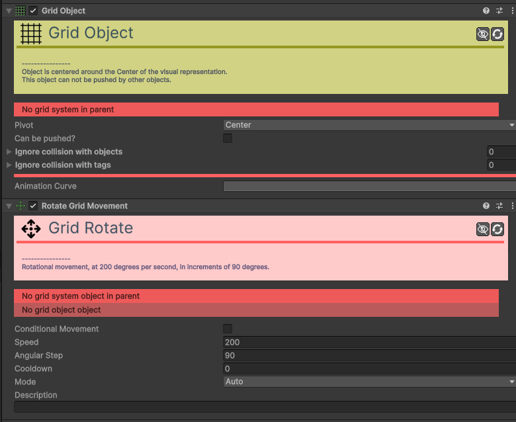The width and height of the screenshot is (516, 422).
Task: Open presets for Grid Object component
Action: pyautogui.click(x=499, y=11)
